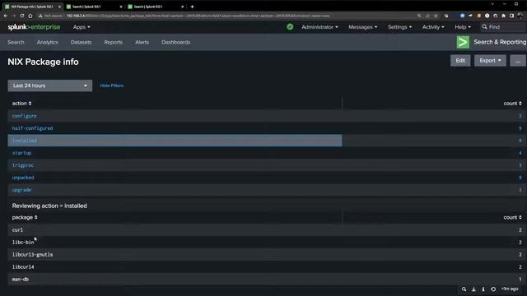Viewport: 527px width, 296px height.
Task: Click the browser zoom magnifier in address bar
Action: point(419,16)
